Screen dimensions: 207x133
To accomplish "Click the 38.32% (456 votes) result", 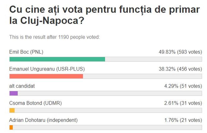I will [x=180, y=69].
